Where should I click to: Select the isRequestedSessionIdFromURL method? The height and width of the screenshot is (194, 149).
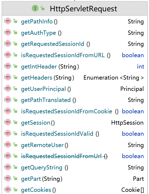66,55
